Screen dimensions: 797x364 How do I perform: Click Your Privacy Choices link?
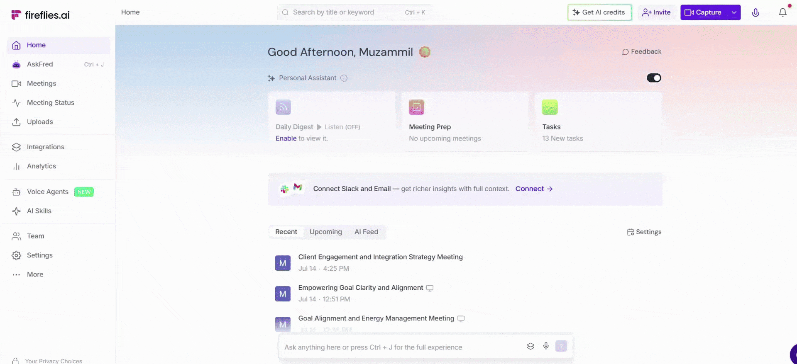click(54, 361)
